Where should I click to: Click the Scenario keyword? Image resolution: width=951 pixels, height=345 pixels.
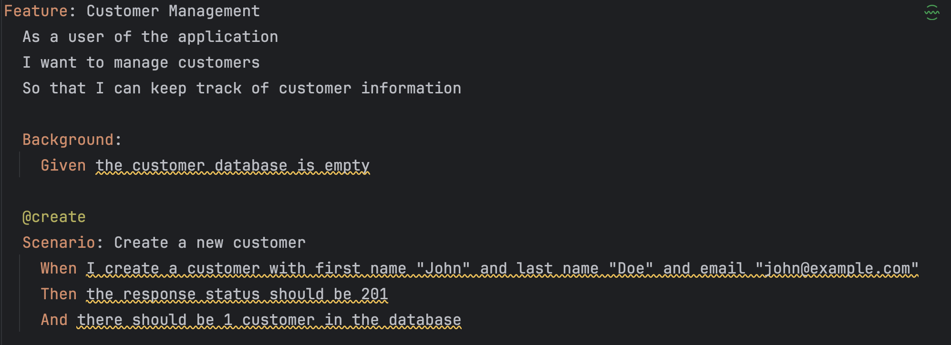pyautogui.click(x=58, y=243)
